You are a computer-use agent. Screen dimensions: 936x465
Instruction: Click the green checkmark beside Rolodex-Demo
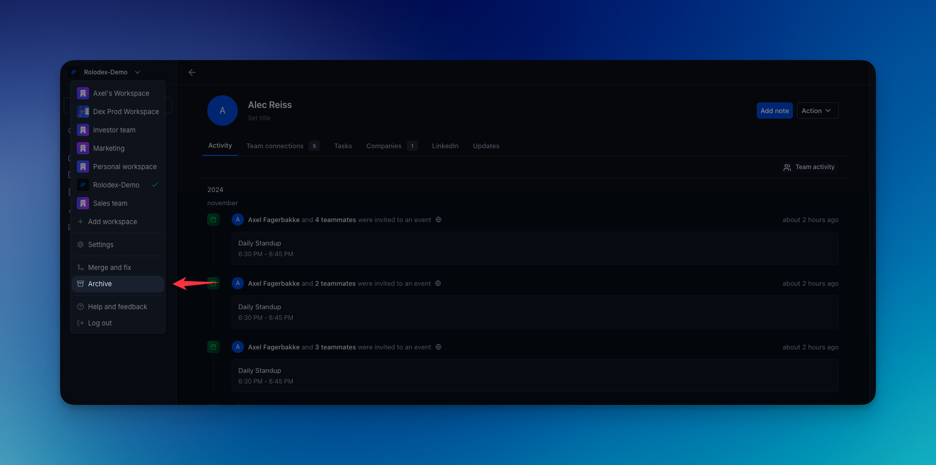click(x=155, y=185)
